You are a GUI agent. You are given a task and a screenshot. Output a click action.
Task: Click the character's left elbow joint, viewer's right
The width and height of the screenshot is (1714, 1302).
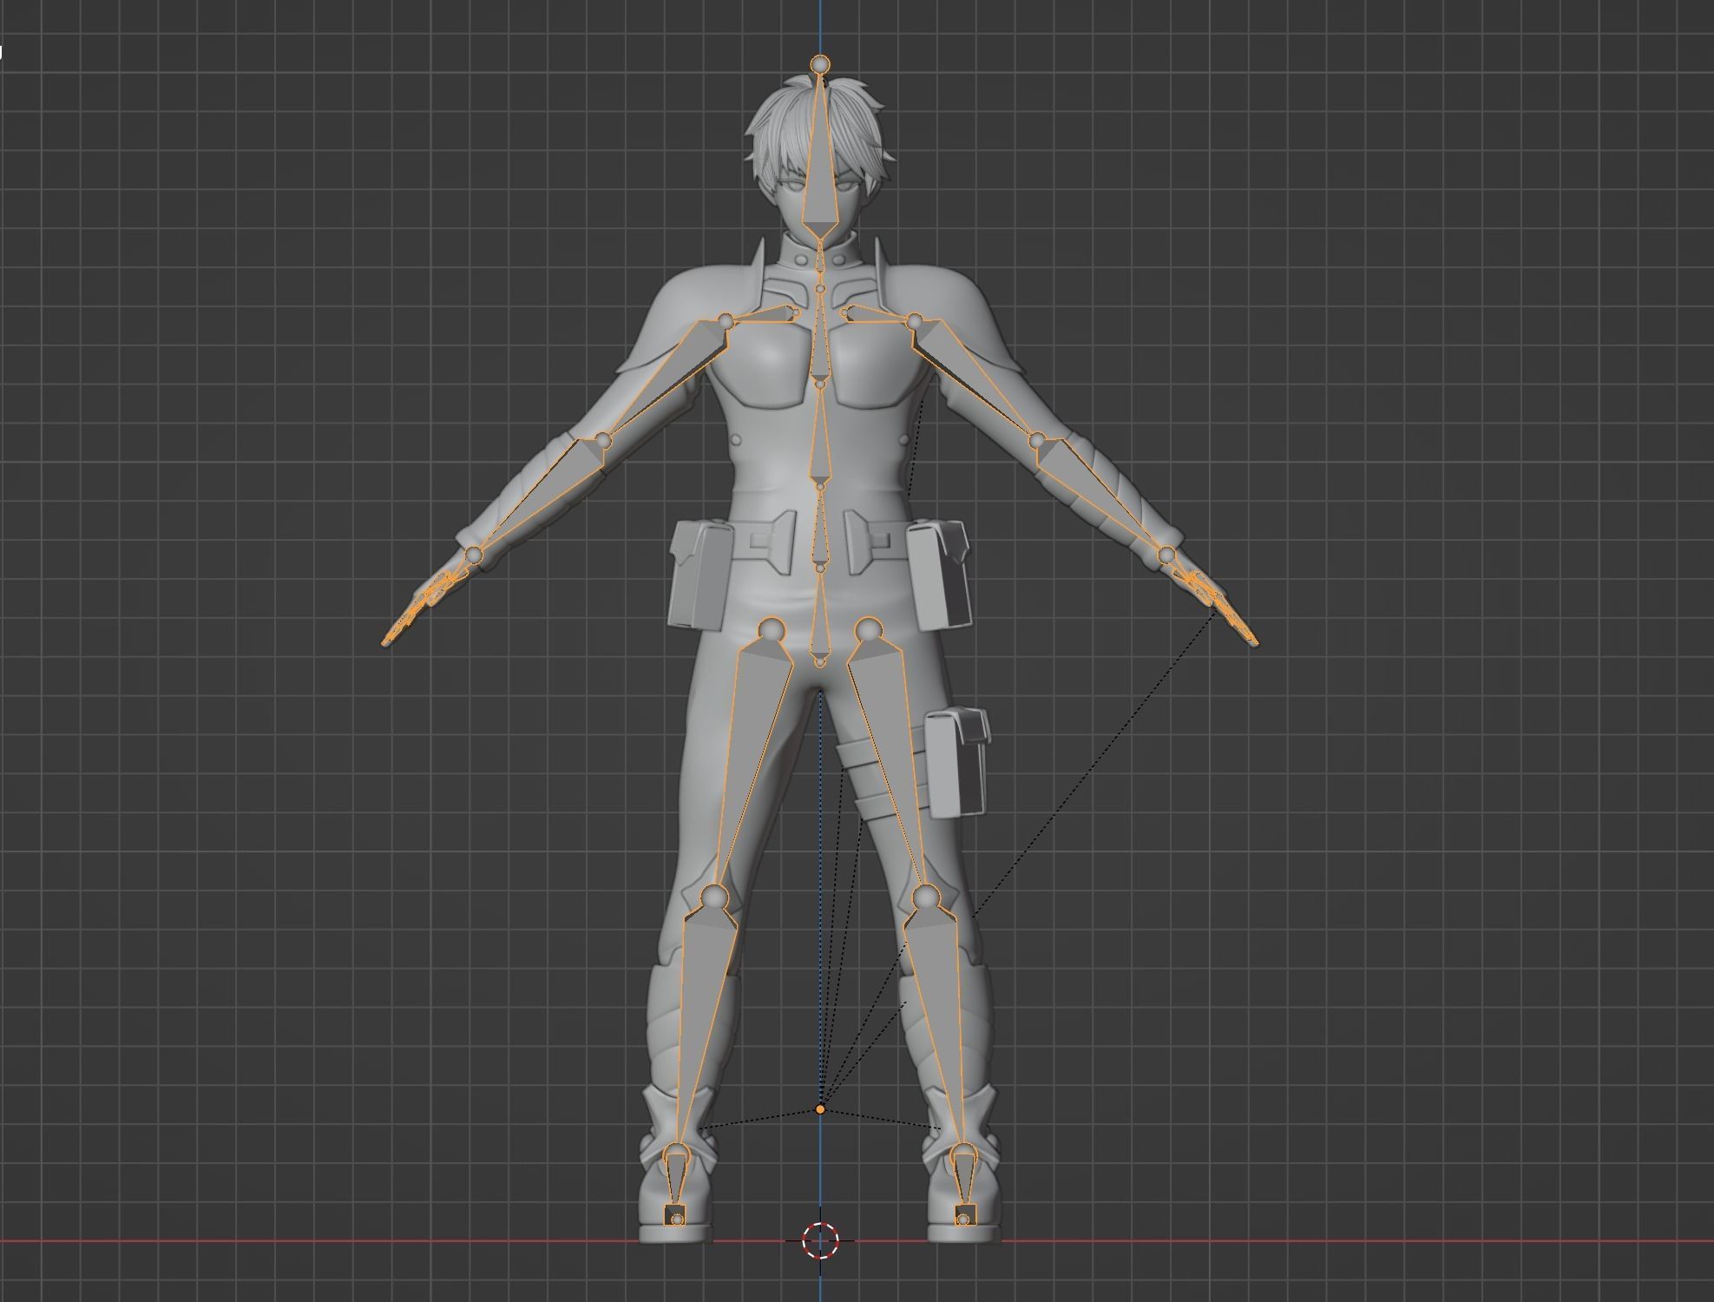1036,441
